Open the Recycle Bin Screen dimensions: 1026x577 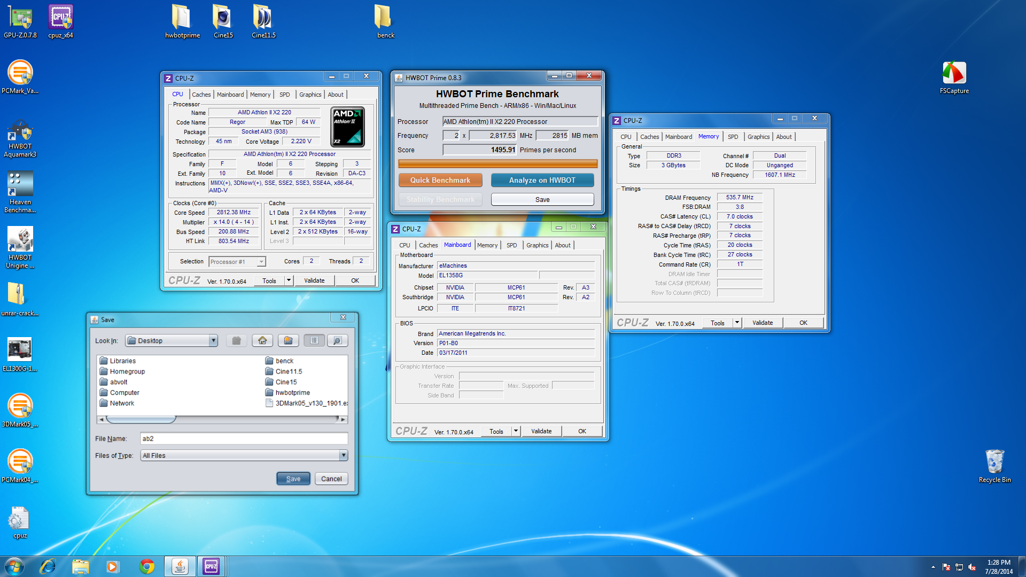click(x=994, y=466)
